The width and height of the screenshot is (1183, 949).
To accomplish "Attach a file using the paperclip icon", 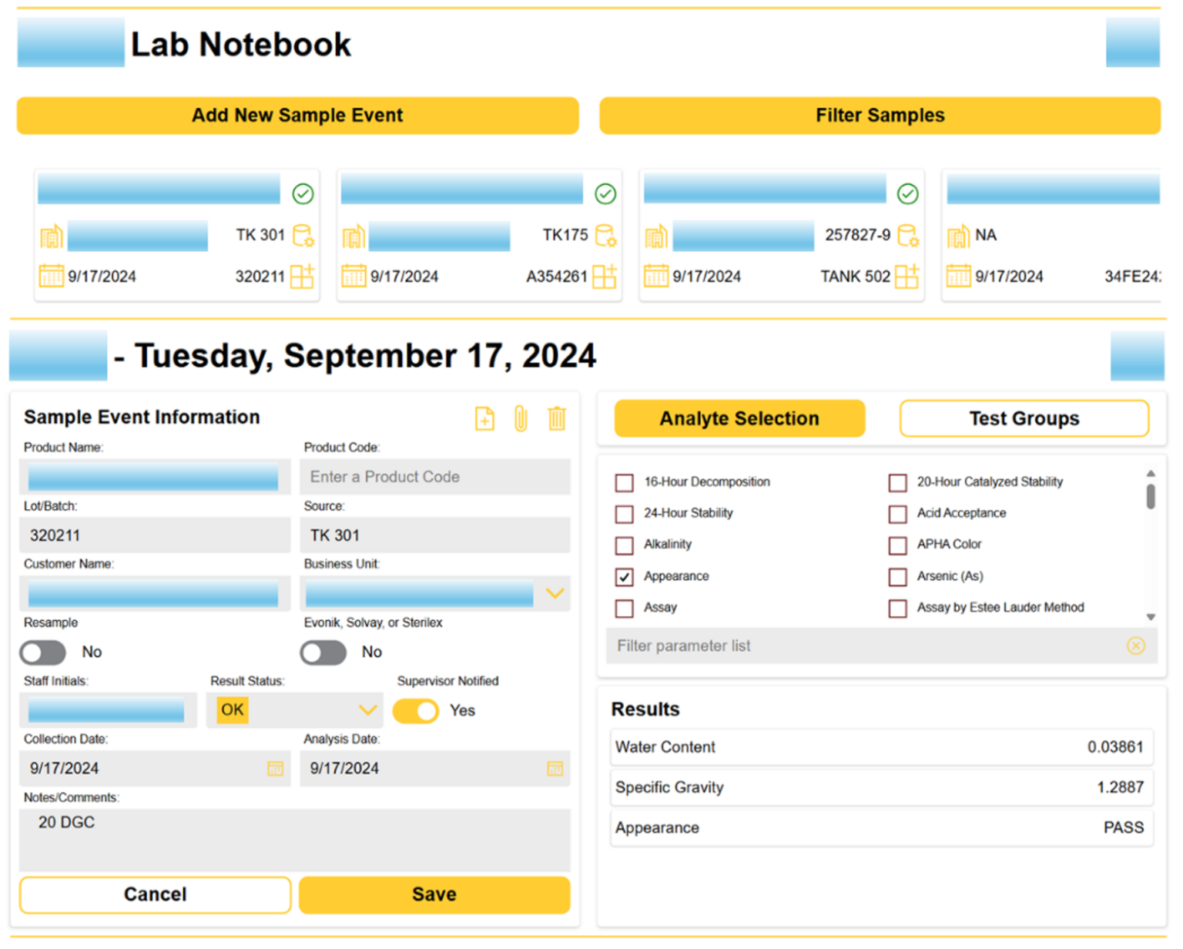I will click(521, 419).
